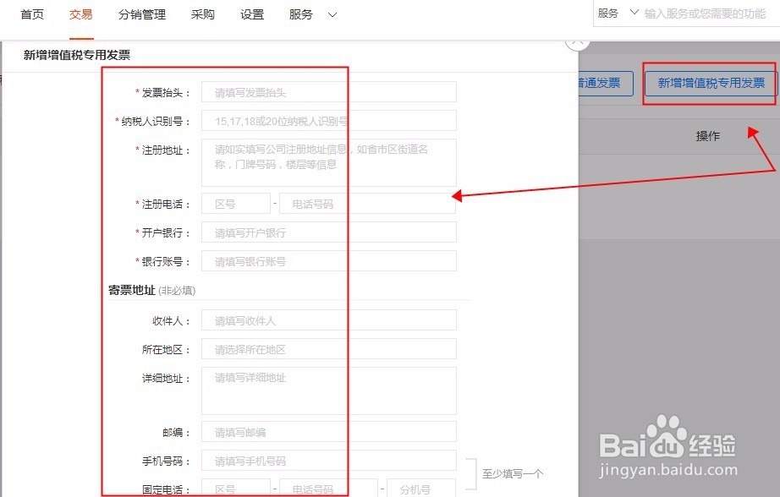Click the 操作 column header
The height and width of the screenshot is (497, 780).
(x=708, y=136)
